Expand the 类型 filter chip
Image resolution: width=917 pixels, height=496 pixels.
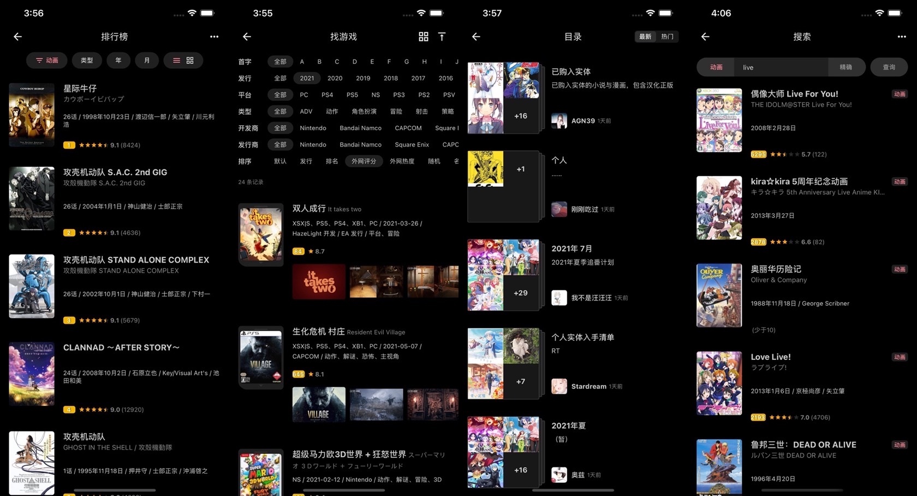(87, 60)
